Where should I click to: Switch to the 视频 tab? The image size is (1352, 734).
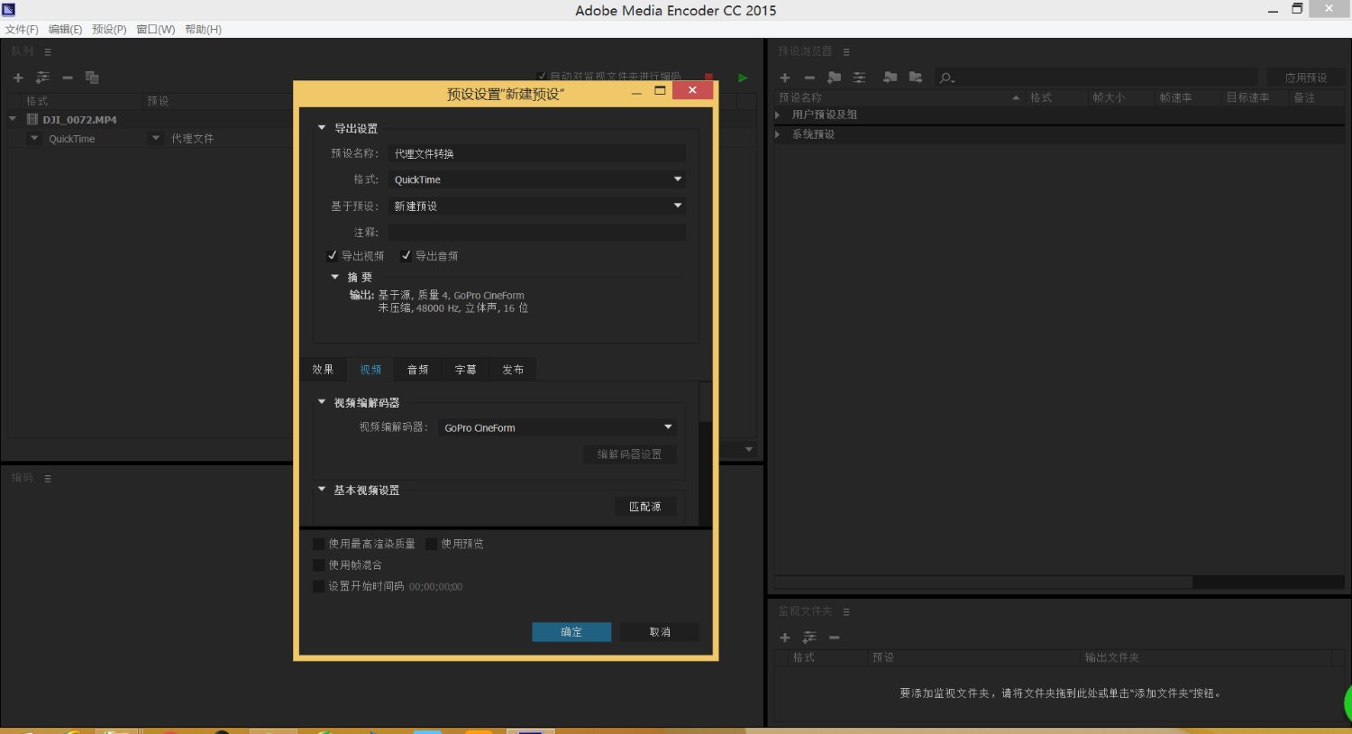[x=370, y=370]
